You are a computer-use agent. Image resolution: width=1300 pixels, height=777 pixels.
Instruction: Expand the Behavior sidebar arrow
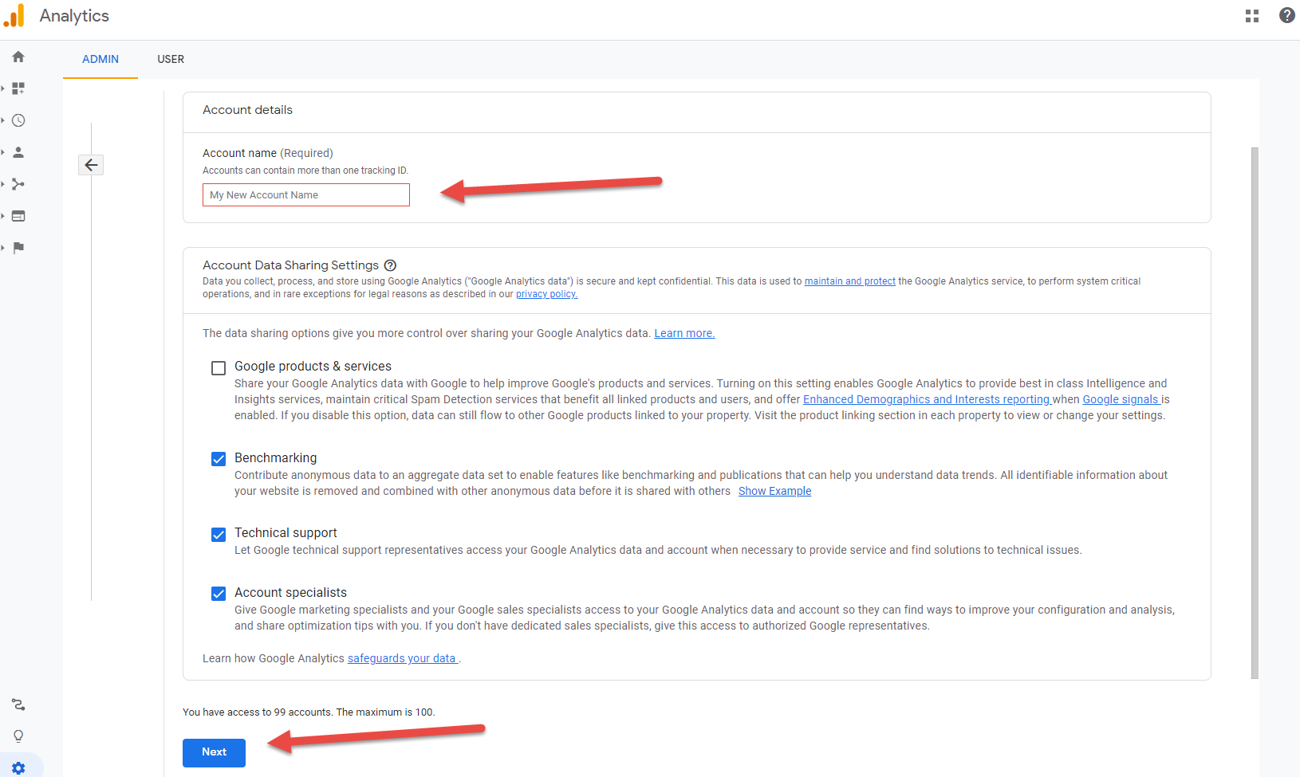(x=3, y=216)
